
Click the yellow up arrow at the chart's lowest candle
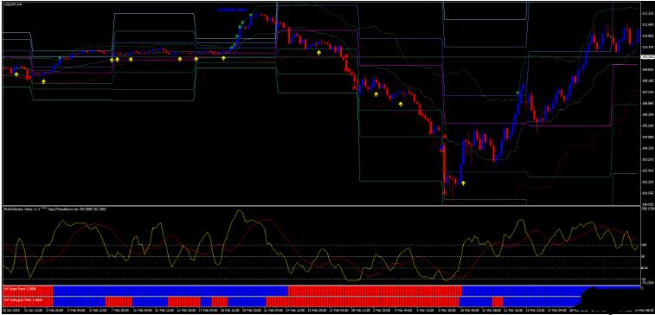point(463,183)
